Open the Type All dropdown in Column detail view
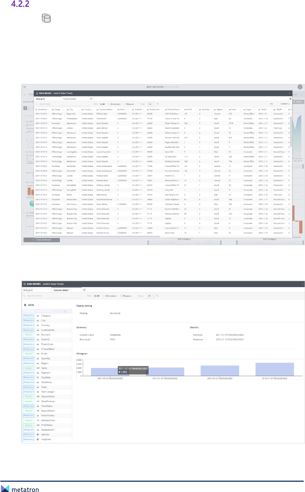The height and width of the screenshot is (492, 305). click(x=150, y=296)
